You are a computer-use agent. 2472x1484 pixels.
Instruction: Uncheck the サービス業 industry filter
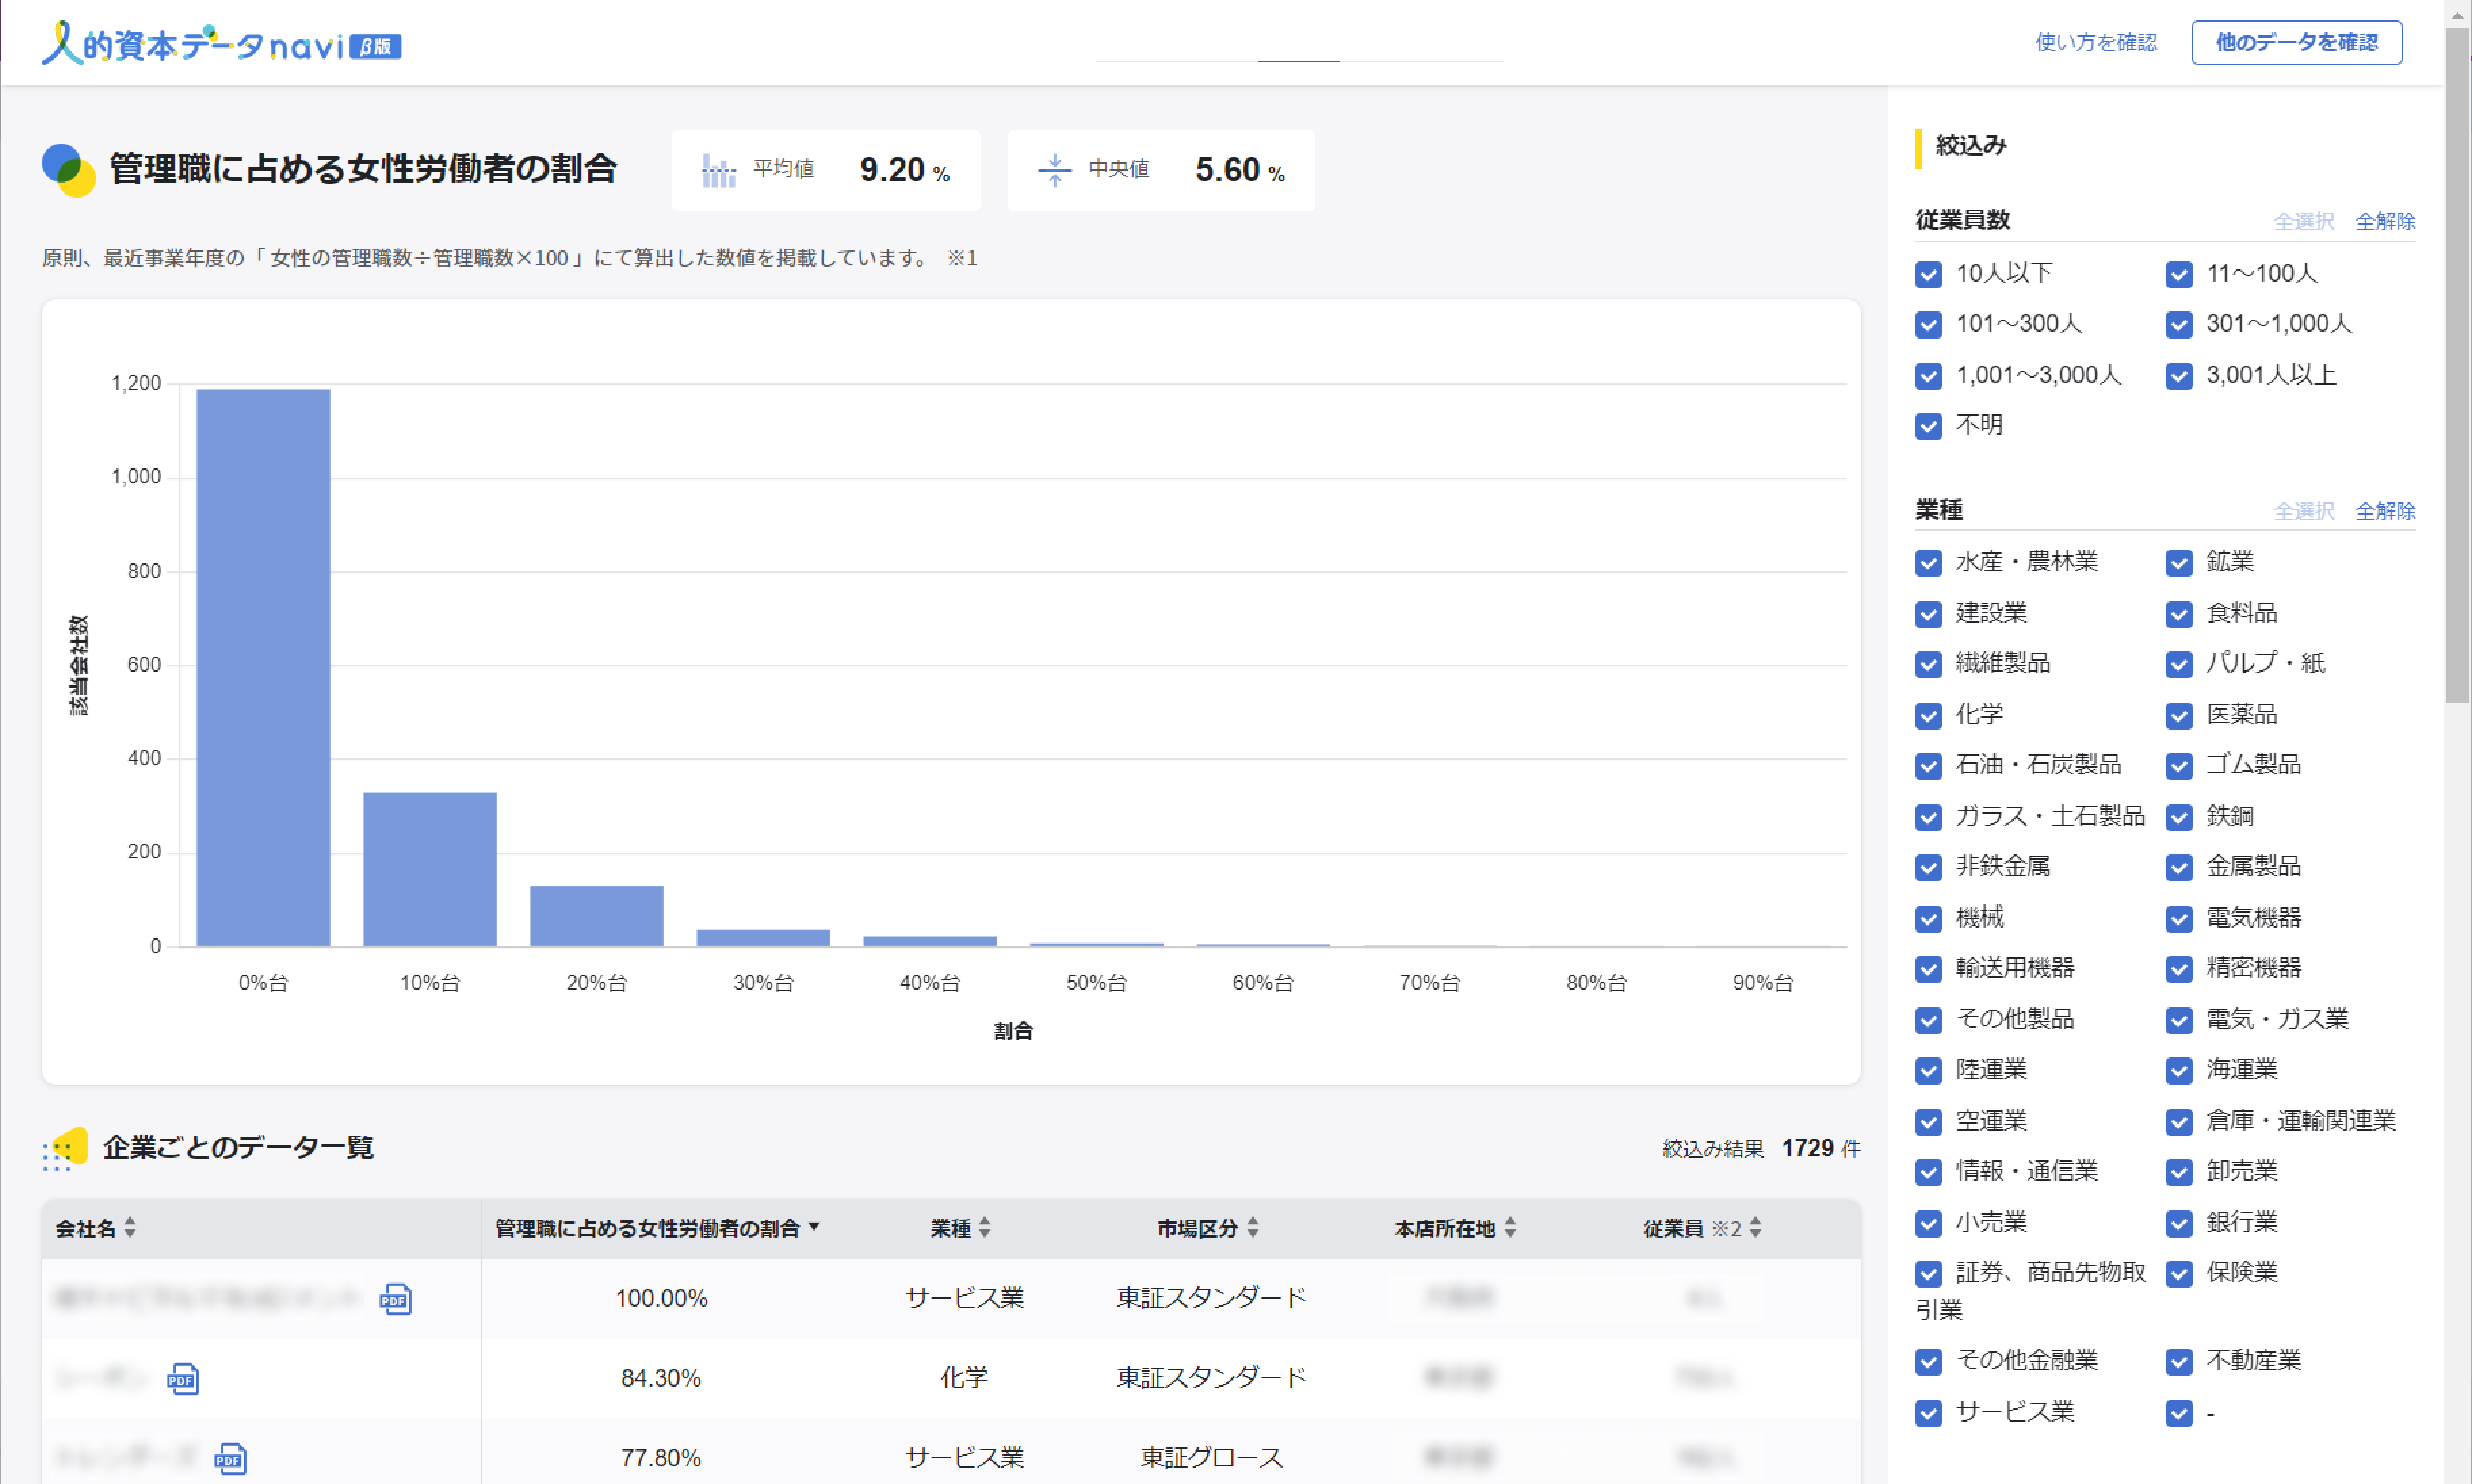pos(1927,1413)
